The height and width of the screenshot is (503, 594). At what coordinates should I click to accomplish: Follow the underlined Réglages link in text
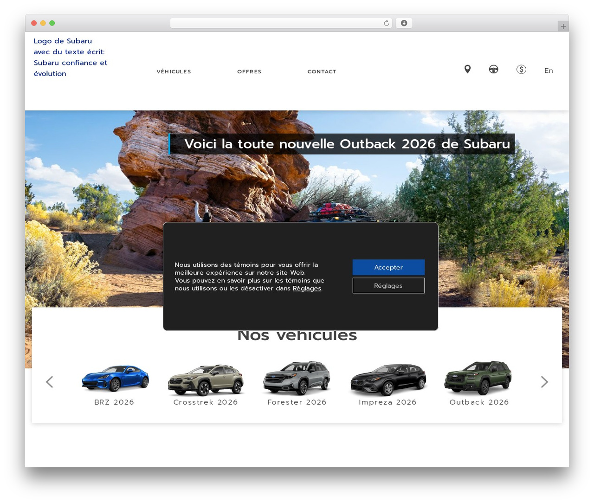[307, 288]
